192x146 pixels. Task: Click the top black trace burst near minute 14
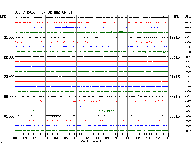click(x=164, y=17)
